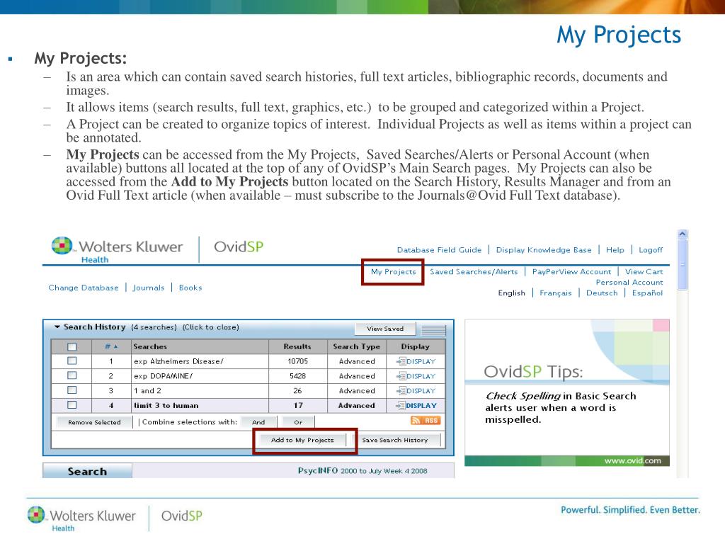
Task: Click the panel resize grip icon
Action: pos(433,330)
